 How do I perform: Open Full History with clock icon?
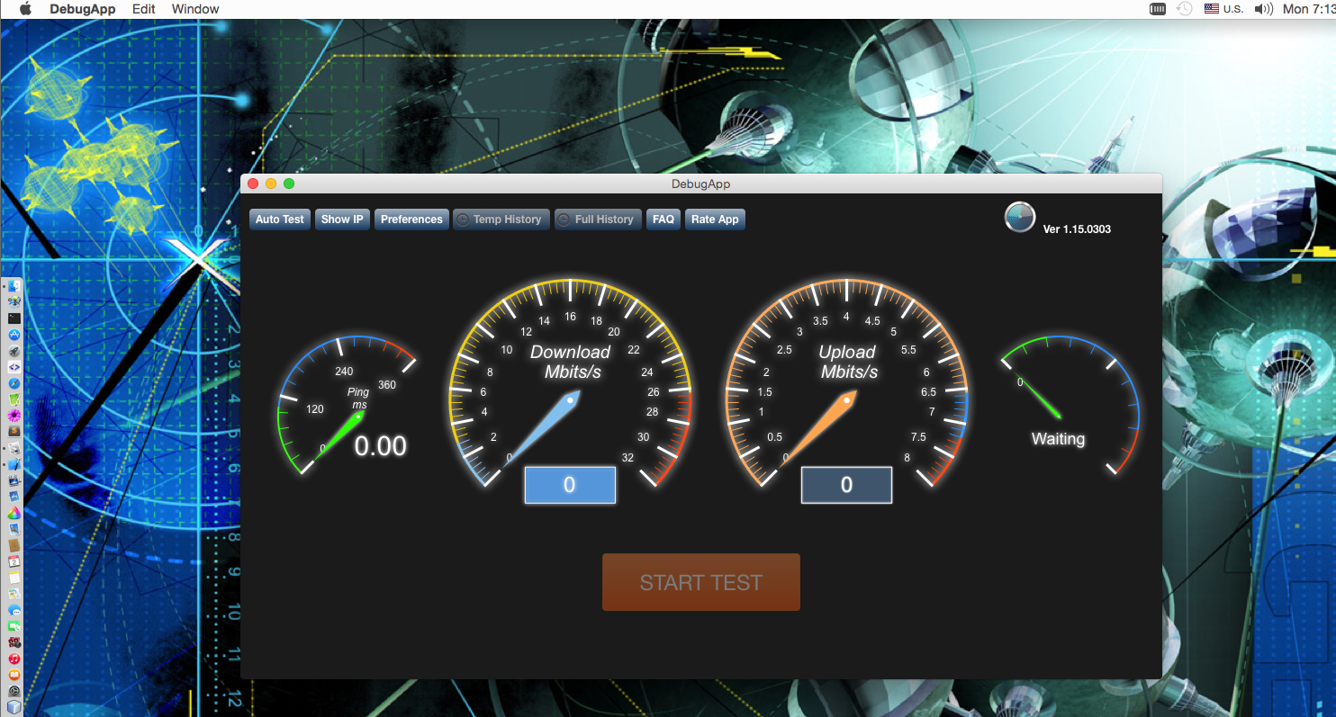click(x=598, y=220)
